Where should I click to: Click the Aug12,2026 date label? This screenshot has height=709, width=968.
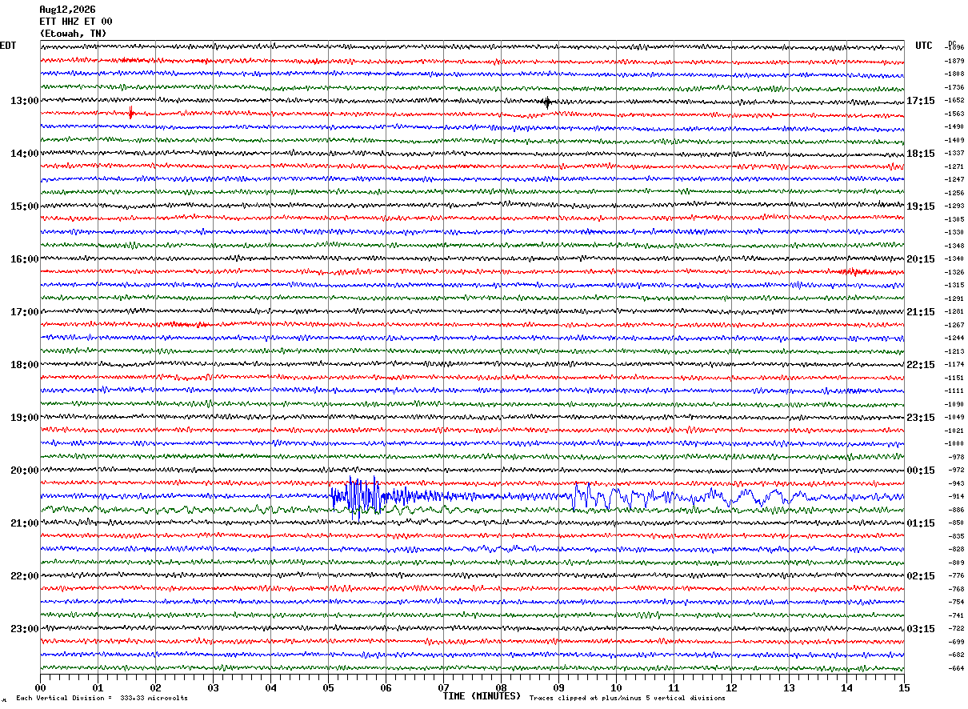click(67, 10)
